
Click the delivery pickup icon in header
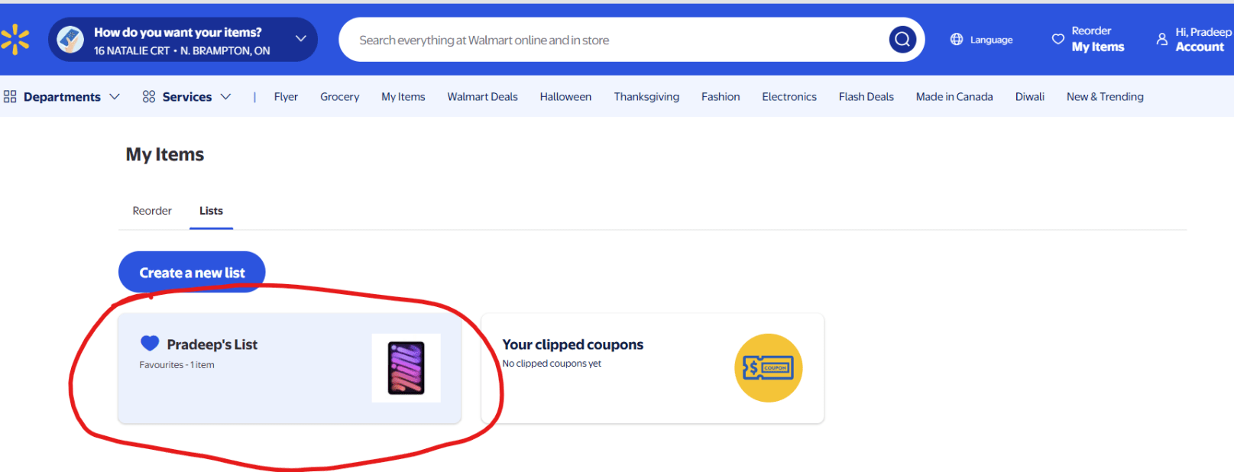coord(70,40)
